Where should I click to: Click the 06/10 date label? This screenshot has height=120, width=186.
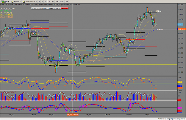point(148,115)
